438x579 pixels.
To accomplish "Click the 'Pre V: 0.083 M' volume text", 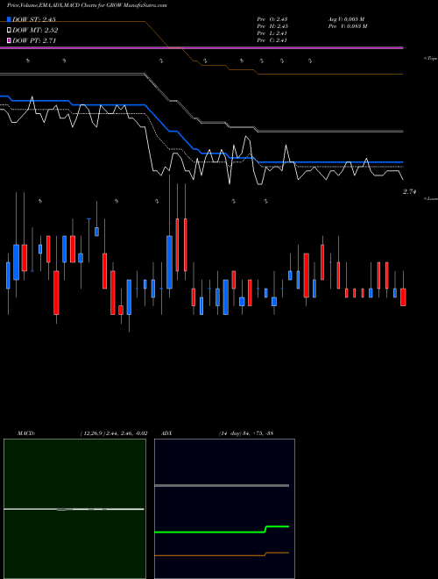I will [348, 26].
